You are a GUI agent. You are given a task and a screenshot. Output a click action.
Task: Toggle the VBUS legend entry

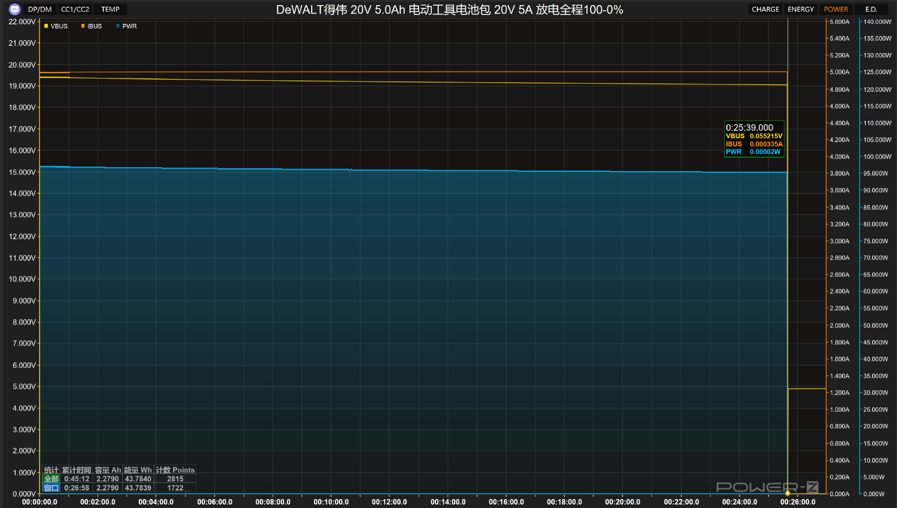click(56, 26)
